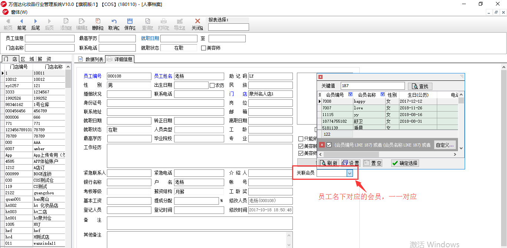The image size is (507, 248).
Task: Uncheck the 美容顾 checkbox
Action: click(301, 146)
